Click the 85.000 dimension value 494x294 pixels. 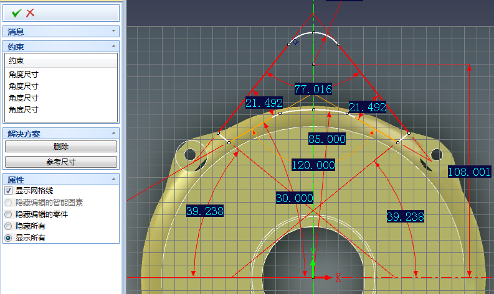[327, 139]
